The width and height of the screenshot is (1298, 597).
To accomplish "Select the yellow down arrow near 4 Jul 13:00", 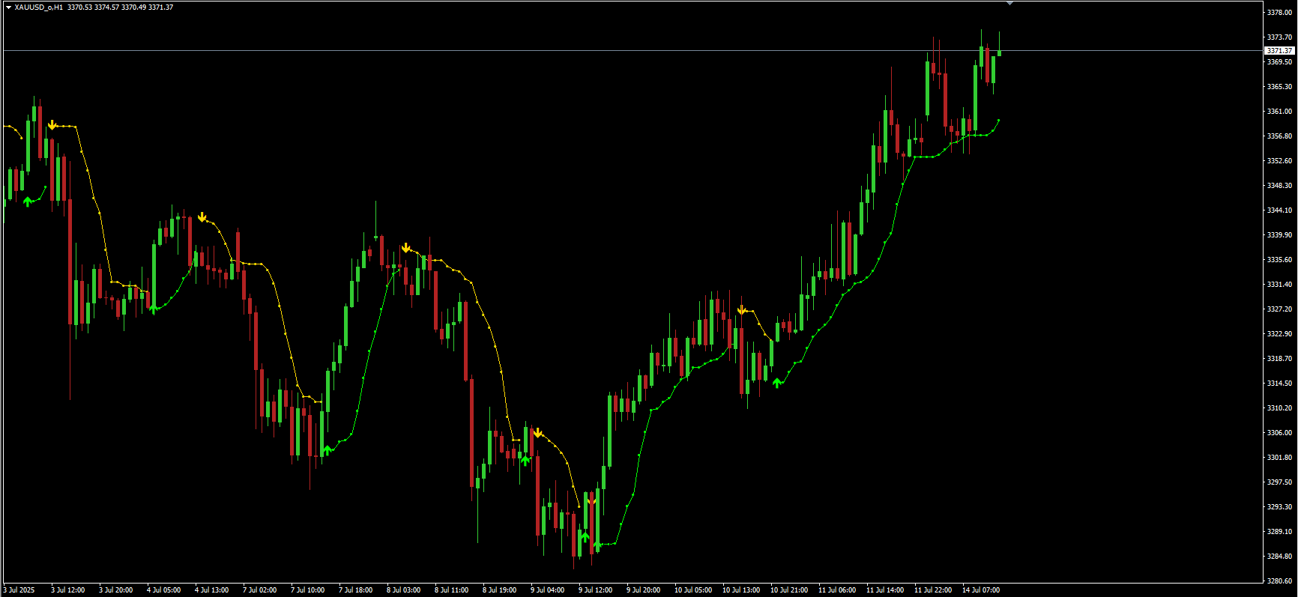I will (x=202, y=218).
